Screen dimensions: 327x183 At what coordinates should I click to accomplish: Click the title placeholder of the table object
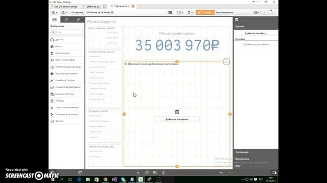[x=153, y=64]
